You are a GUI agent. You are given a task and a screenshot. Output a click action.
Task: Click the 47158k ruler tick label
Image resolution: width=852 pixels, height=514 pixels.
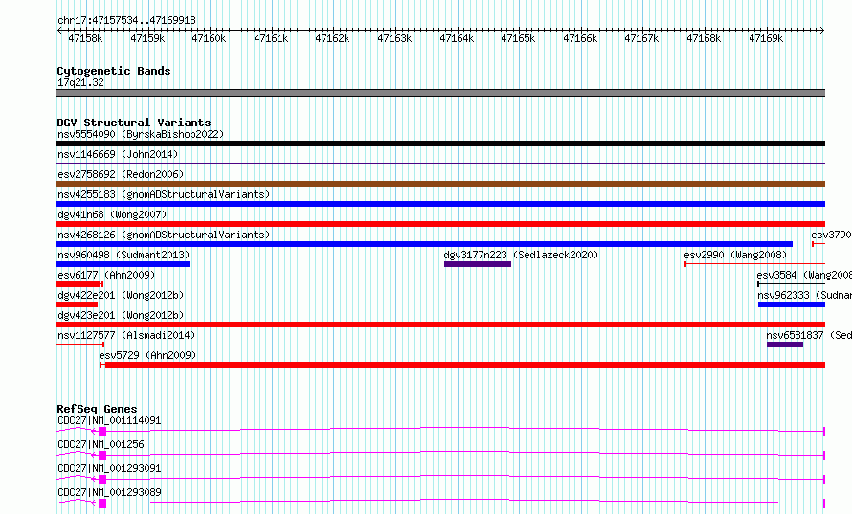85,38
